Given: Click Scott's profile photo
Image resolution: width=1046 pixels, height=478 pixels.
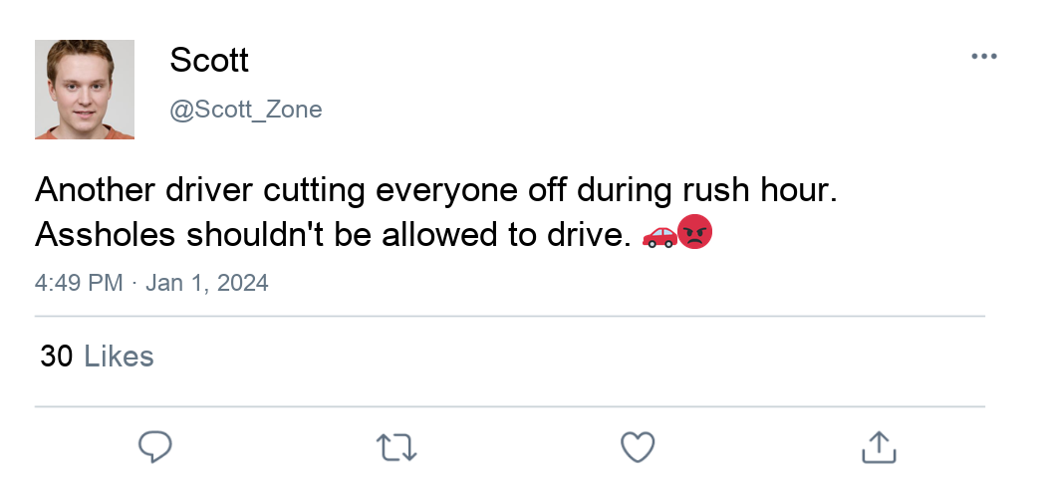Looking at the screenshot, I should (85, 90).
